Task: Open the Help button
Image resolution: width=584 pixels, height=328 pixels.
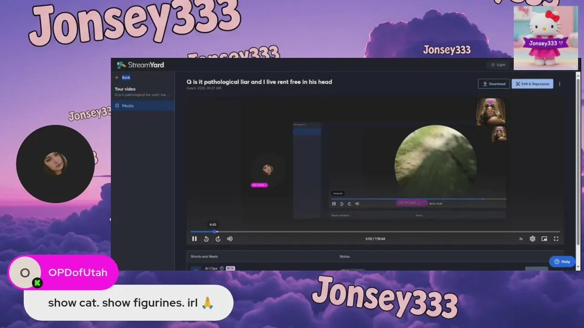Action: coord(562,261)
